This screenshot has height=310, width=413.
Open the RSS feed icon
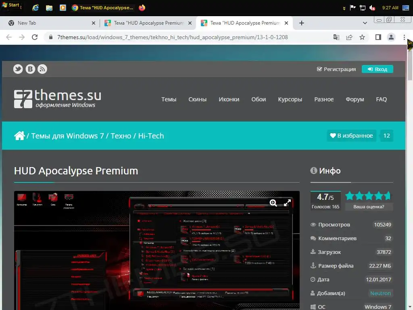[42, 69]
